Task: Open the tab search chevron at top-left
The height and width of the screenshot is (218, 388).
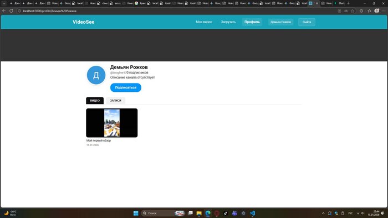Action: tap(4, 3)
